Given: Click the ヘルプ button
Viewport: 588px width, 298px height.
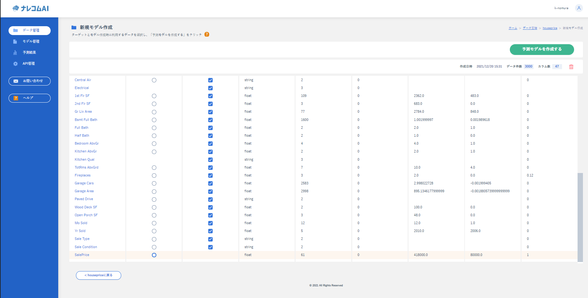Looking at the screenshot, I should coord(29,98).
